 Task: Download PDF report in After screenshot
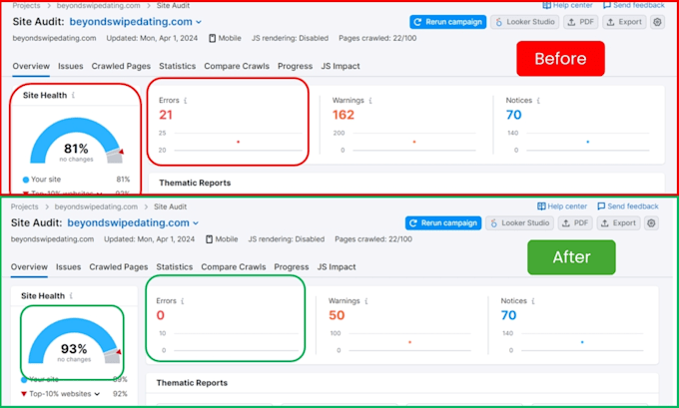point(575,223)
